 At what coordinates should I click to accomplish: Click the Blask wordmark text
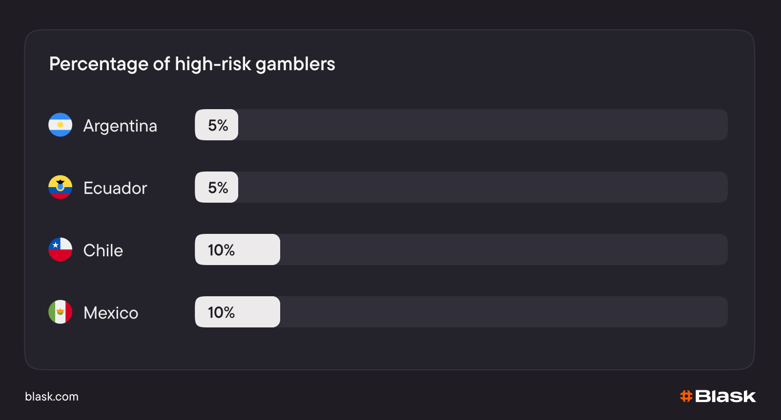725,396
